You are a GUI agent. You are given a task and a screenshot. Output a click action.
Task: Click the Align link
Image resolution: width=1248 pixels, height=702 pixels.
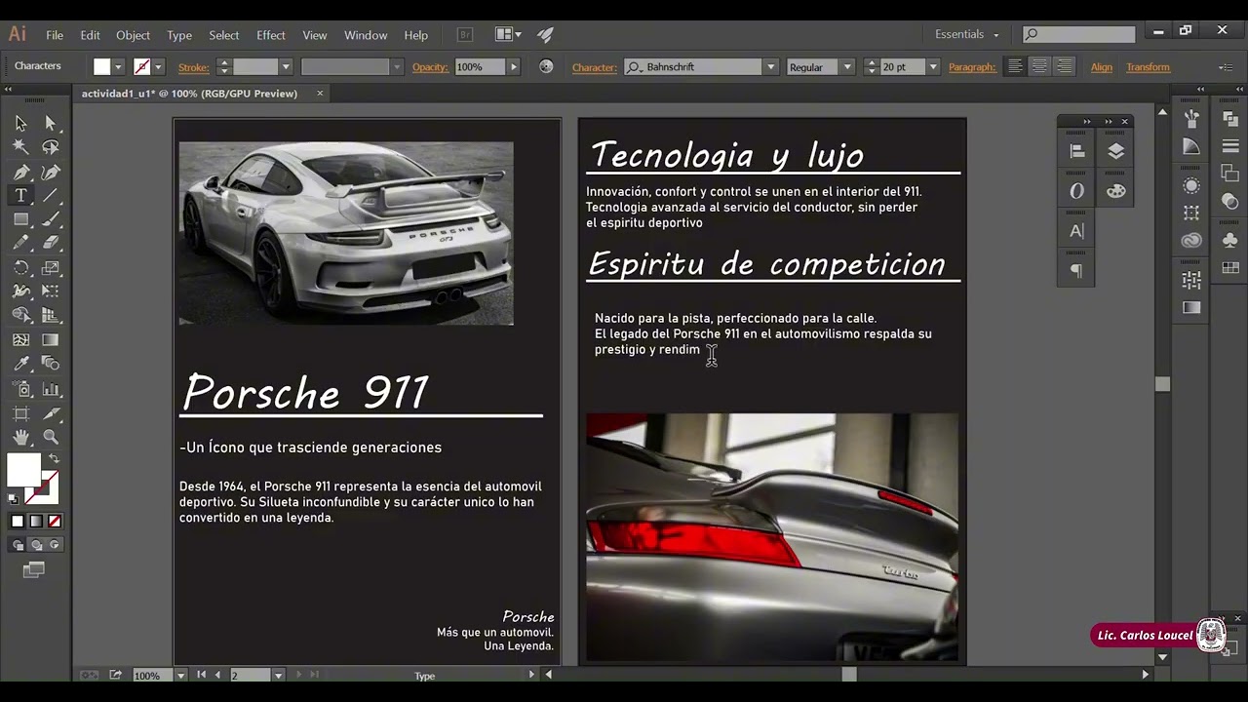pyautogui.click(x=1102, y=67)
